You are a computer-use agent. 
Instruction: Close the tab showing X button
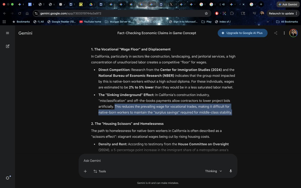[243, 4]
